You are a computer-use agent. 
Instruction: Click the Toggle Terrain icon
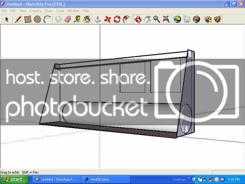pos(187,19)
